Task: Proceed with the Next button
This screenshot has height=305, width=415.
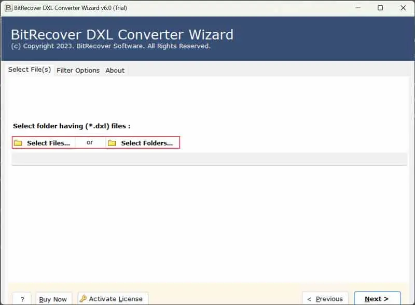Action: [377, 299]
